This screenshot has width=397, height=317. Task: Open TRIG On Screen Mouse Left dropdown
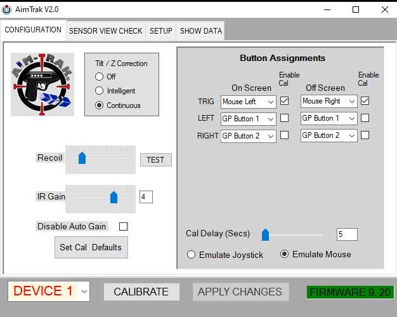249,102
